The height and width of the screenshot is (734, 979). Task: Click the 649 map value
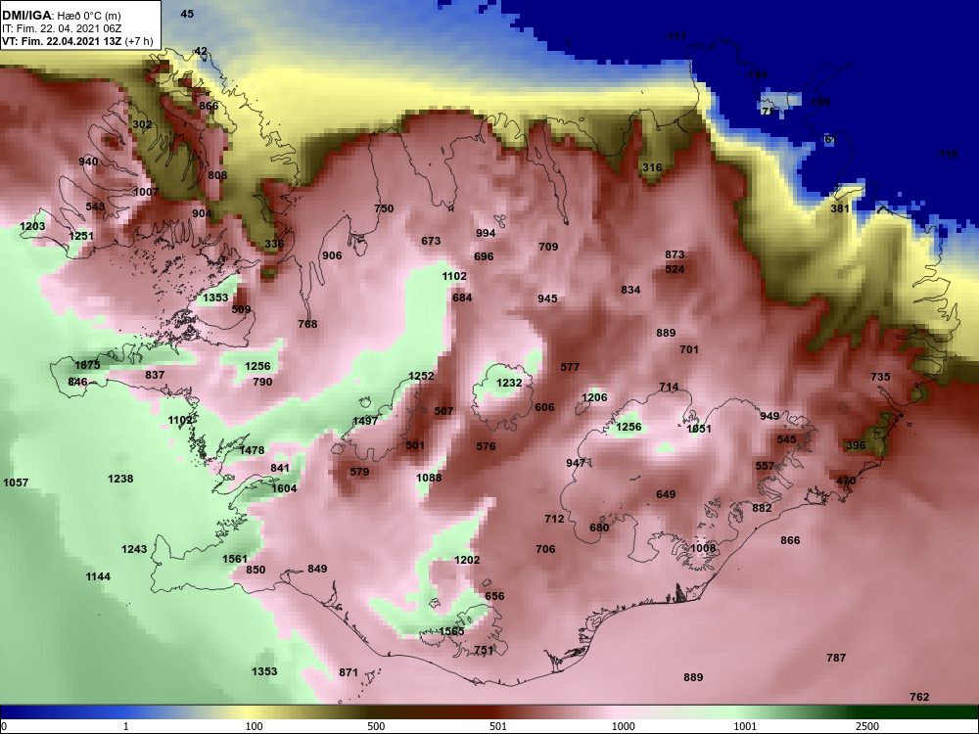tap(666, 494)
